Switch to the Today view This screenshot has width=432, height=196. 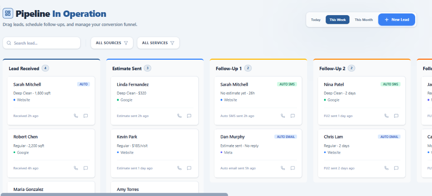pos(316,20)
